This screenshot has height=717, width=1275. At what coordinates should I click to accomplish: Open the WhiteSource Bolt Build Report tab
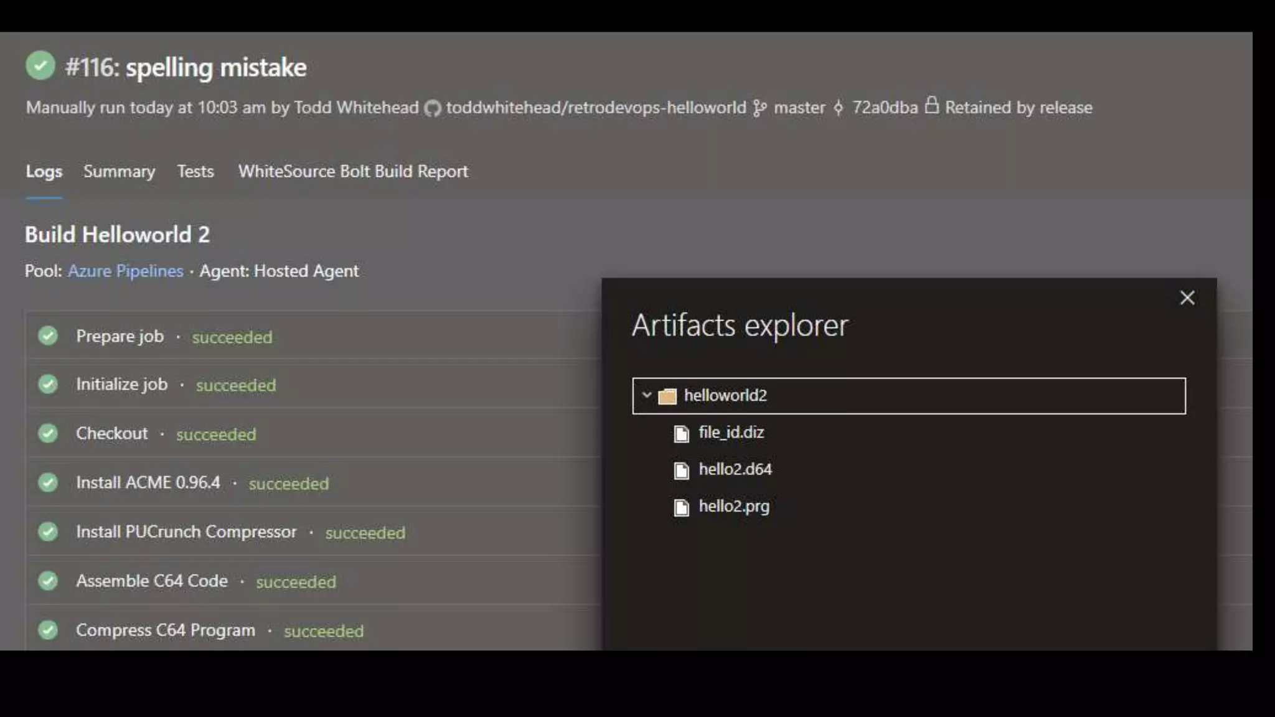pos(353,171)
